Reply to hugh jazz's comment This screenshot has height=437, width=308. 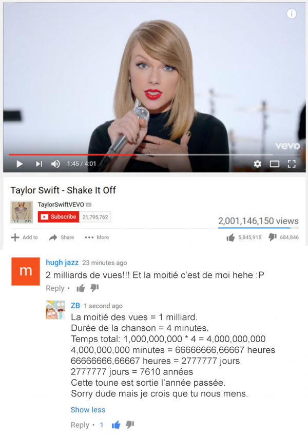55,288
